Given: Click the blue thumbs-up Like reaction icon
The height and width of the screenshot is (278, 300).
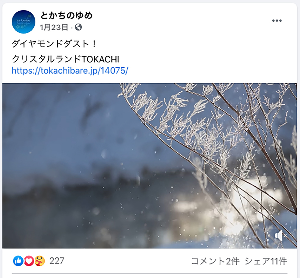Looking at the screenshot, I should tap(18, 261).
